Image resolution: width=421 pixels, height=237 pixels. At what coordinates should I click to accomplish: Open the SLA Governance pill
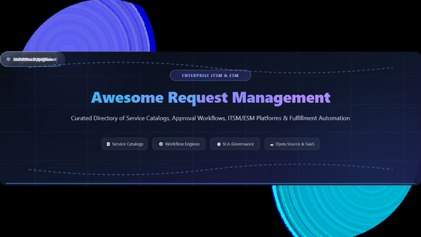[x=235, y=144]
